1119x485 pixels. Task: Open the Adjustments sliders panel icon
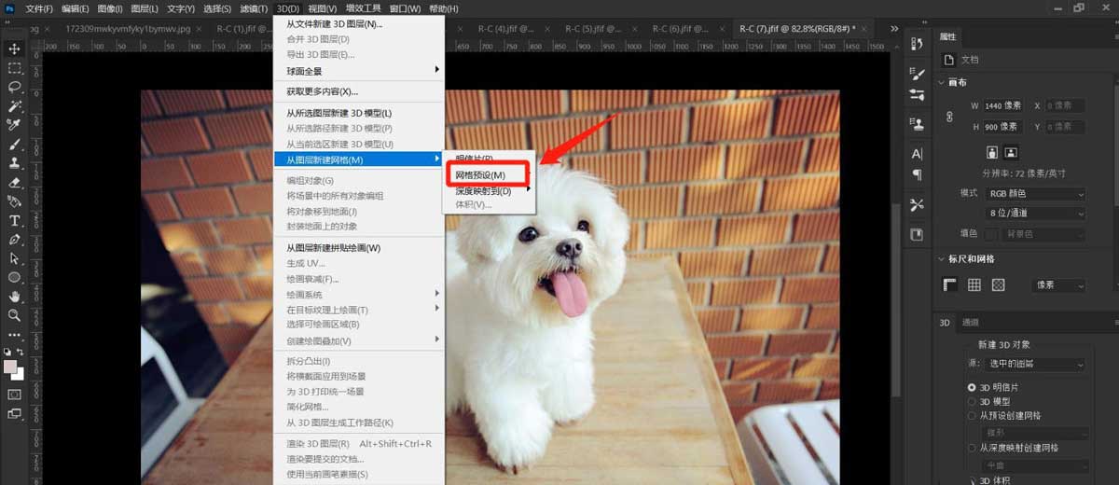(918, 94)
